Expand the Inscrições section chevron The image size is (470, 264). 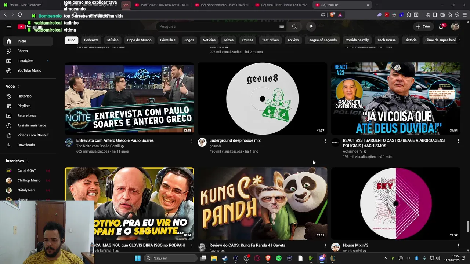point(28,161)
